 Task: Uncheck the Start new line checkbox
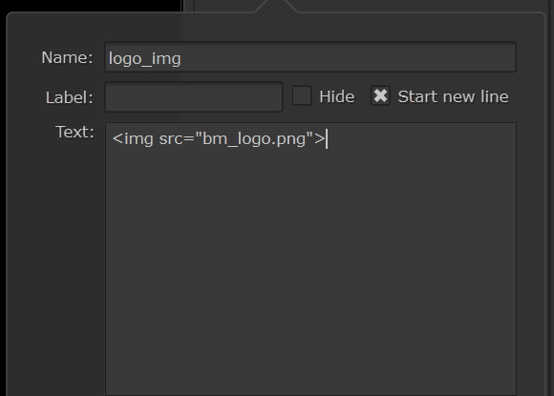pos(380,95)
